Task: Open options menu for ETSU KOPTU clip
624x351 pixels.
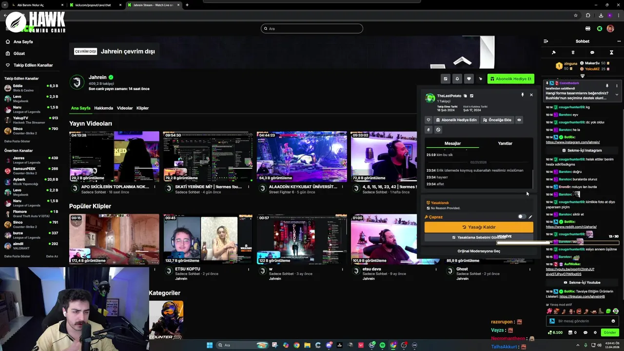Action: pos(249,269)
